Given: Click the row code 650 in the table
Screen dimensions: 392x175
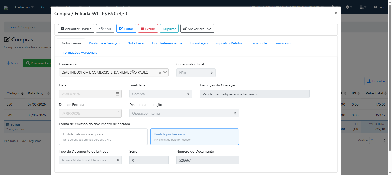Looking at the screenshot, I should tap(9, 104).
